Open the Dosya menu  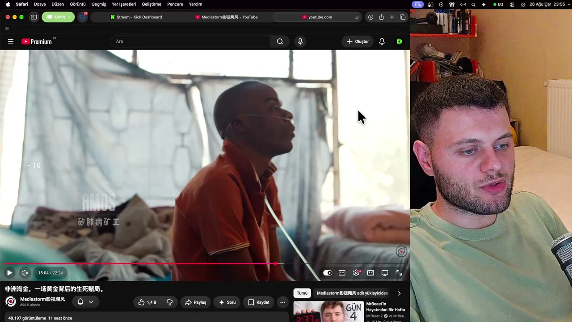40,4
